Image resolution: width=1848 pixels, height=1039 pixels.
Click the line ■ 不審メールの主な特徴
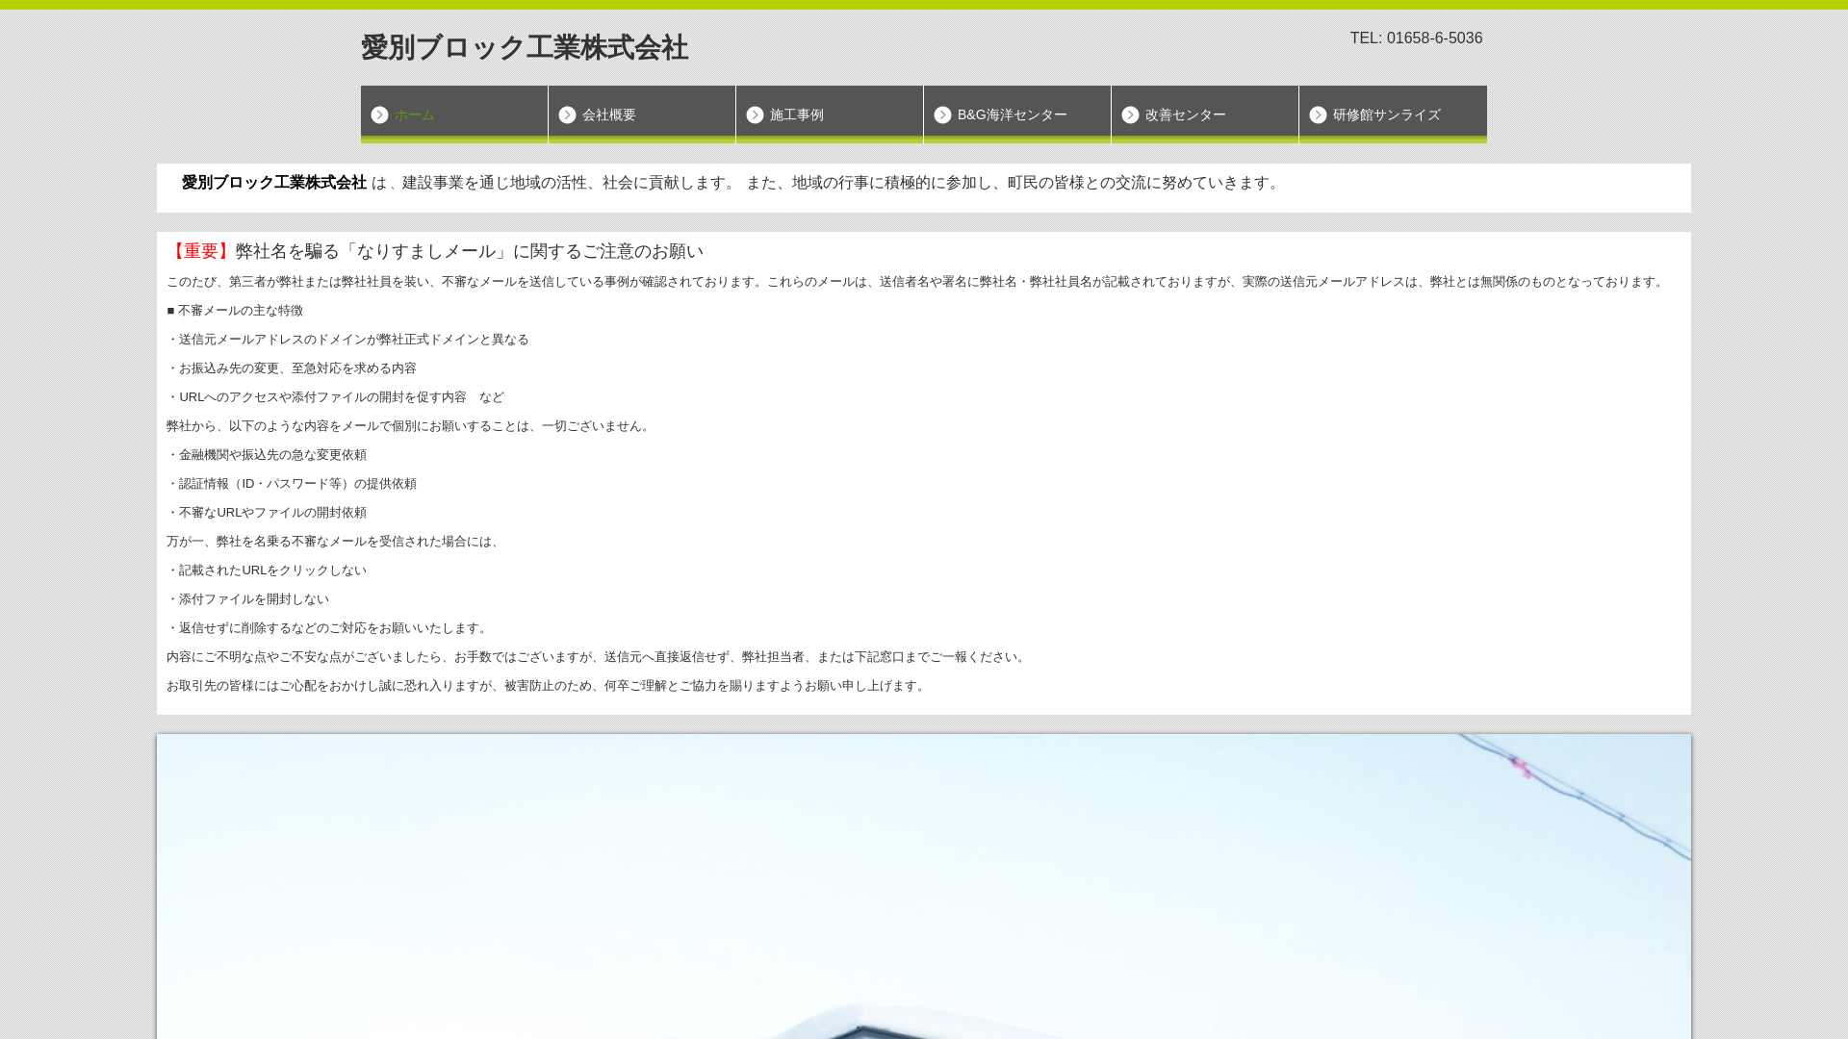coord(235,311)
